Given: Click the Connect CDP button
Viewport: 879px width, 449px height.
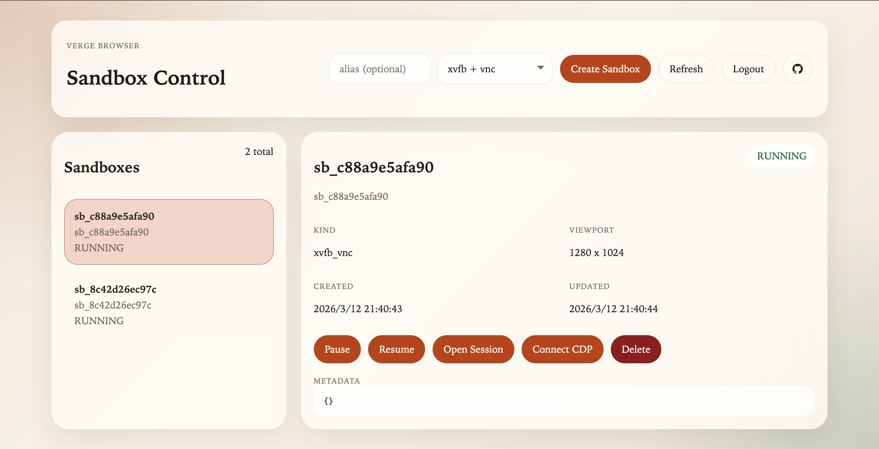Looking at the screenshot, I should (x=562, y=349).
